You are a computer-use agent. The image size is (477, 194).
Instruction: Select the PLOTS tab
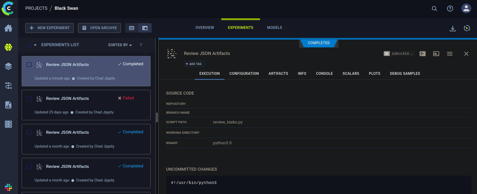point(374,74)
